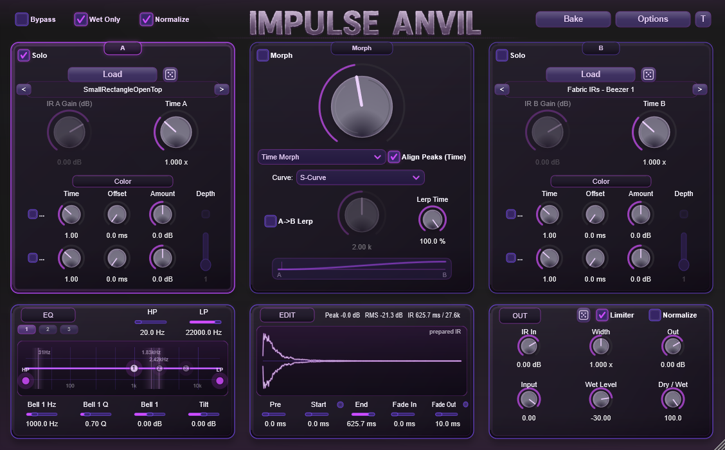Click the random dice icon in panel A
The height and width of the screenshot is (450, 725).
(x=170, y=75)
